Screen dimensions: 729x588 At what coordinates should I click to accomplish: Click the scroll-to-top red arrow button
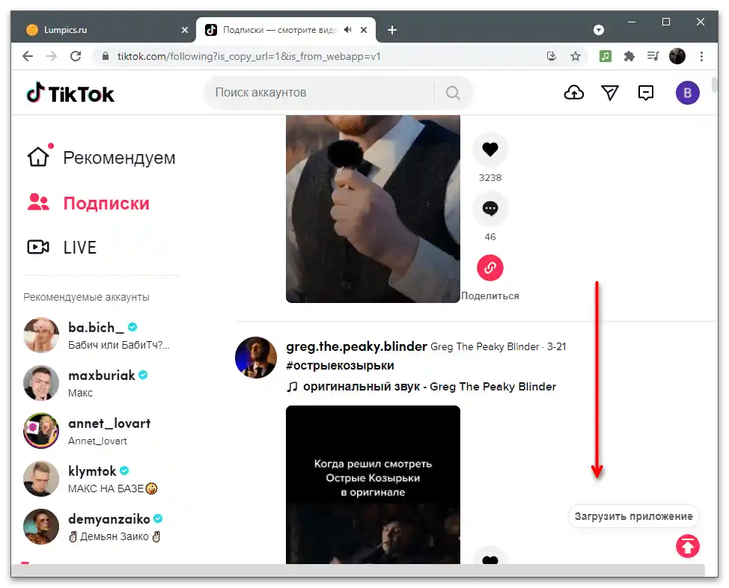coord(688,545)
